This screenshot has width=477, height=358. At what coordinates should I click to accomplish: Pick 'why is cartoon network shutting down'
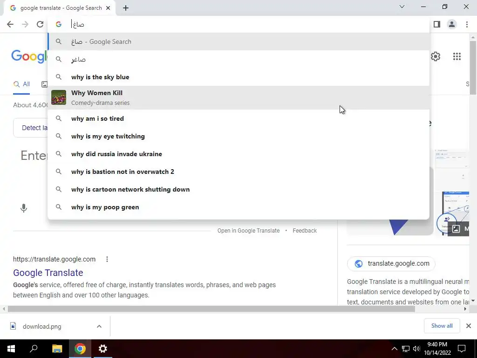(x=238, y=189)
